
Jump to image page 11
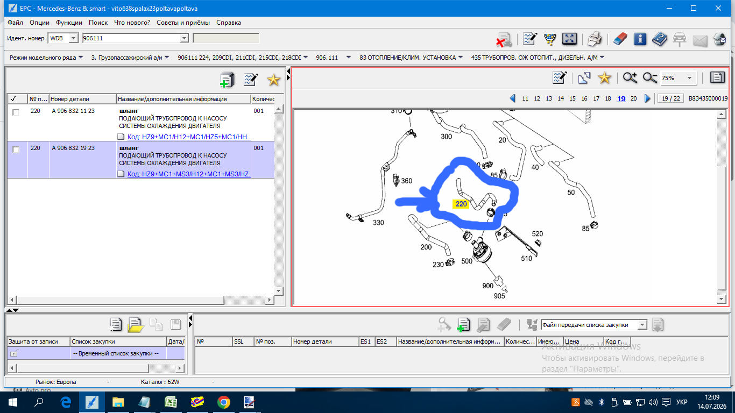pyautogui.click(x=525, y=98)
